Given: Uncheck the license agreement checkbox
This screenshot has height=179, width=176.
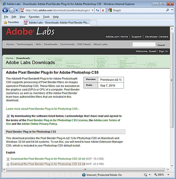Looking at the screenshot, I should (x=8, y=116).
